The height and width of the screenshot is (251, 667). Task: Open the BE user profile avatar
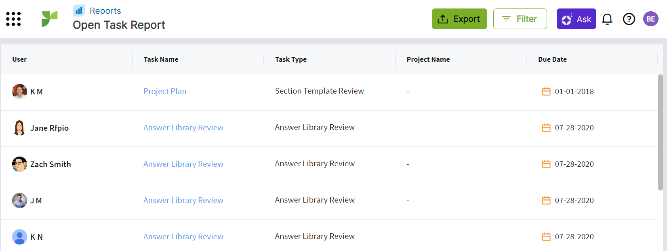point(651,19)
